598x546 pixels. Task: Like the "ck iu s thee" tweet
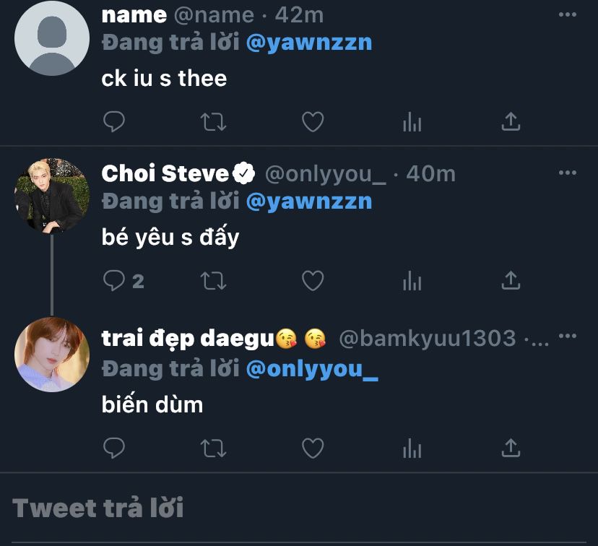(312, 121)
